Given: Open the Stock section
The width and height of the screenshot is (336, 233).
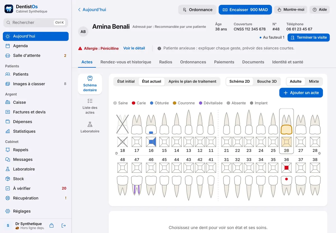Looking at the screenshot, I should point(36,179).
